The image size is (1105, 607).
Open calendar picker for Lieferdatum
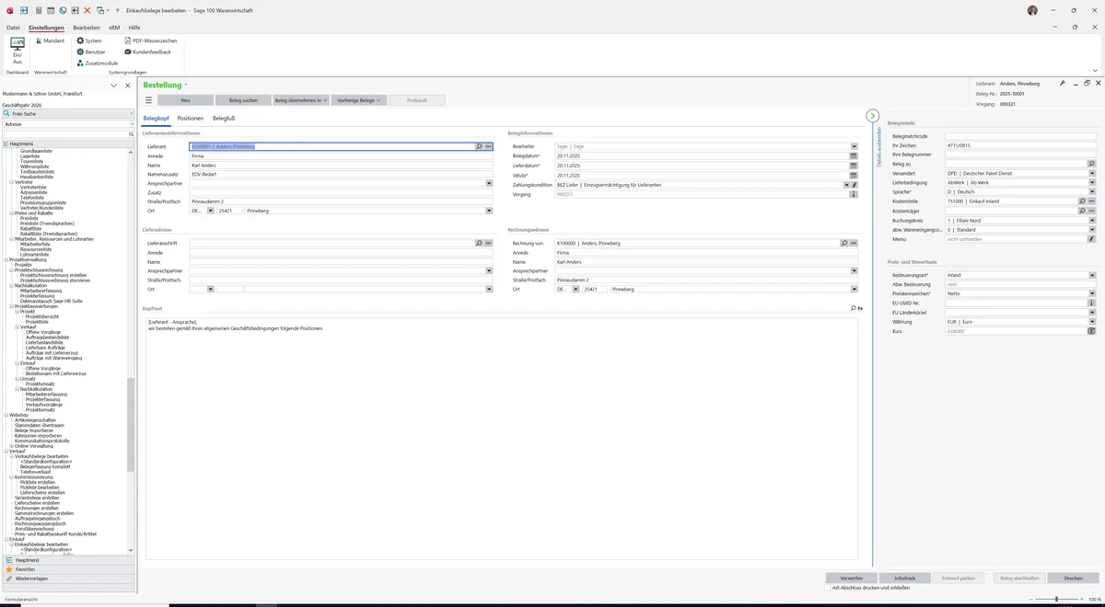854,166
